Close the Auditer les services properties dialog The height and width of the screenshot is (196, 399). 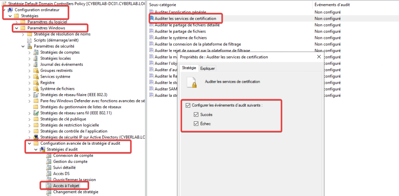click(x=319, y=57)
